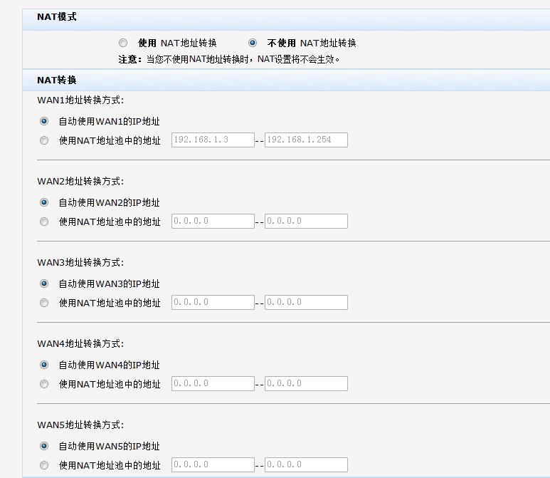Choose NAT地址池 option under WAN4地址转换方式
This screenshot has height=478, width=550.
coord(44,384)
